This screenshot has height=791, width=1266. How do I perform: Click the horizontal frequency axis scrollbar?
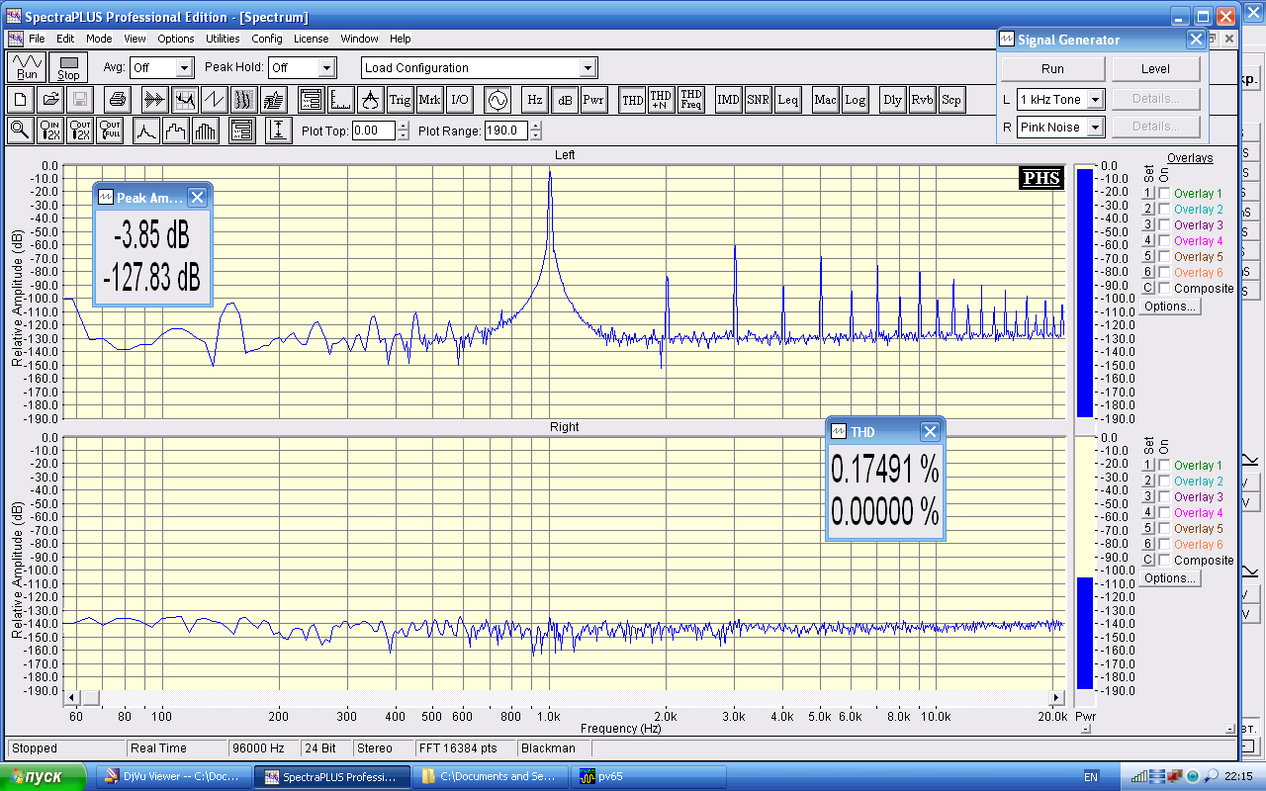[x=565, y=697]
